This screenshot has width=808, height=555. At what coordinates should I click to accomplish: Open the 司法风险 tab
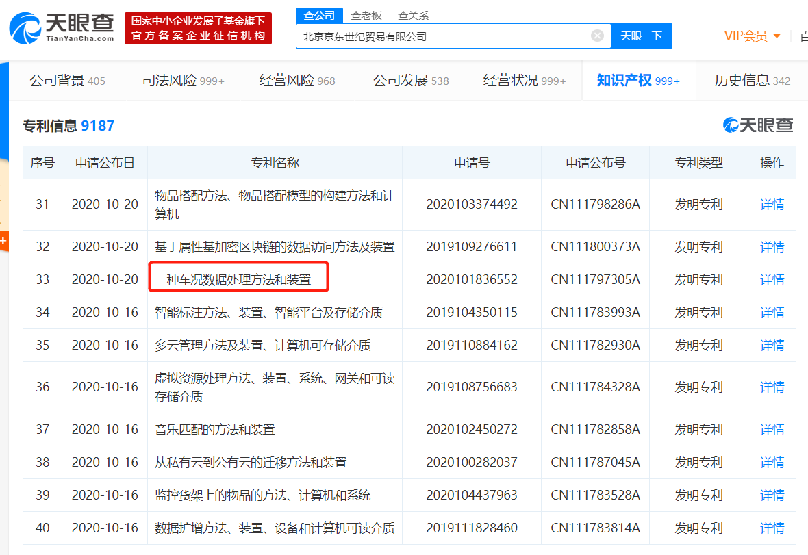183,80
